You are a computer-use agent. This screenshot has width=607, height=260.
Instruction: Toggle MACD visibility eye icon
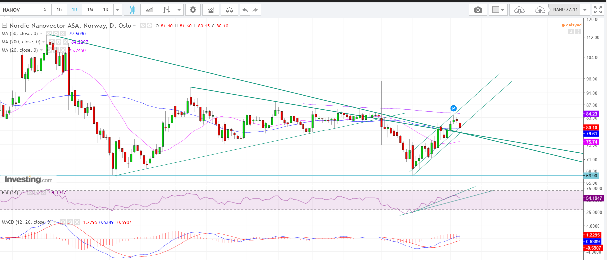(63, 222)
